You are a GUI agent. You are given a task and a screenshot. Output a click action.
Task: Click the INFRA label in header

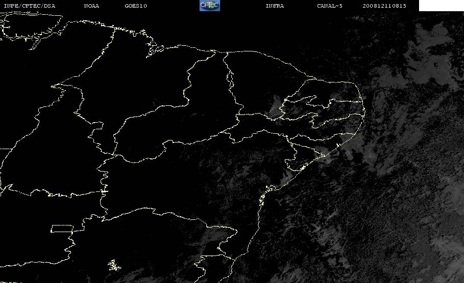[275, 6]
